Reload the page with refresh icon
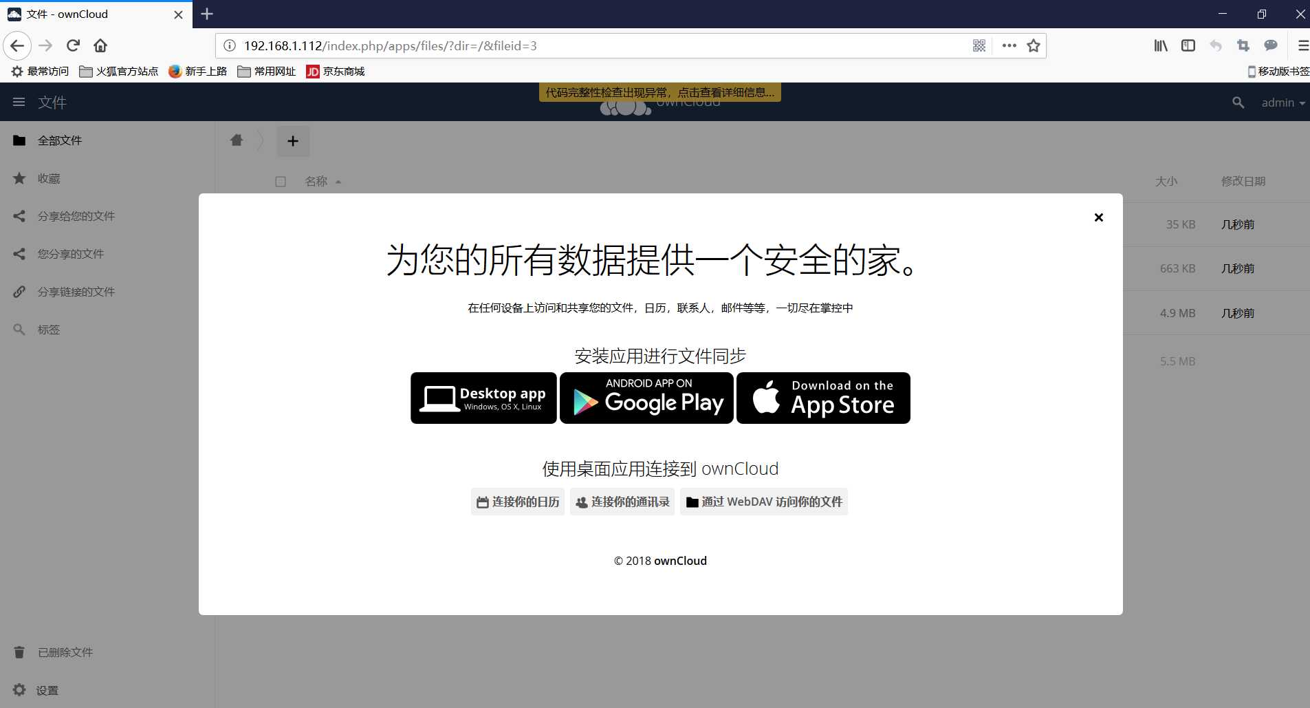 click(x=73, y=46)
